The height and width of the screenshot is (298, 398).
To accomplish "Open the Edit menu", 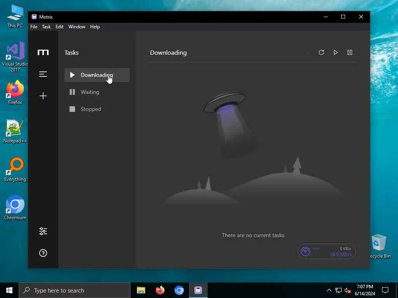I will [59, 27].
